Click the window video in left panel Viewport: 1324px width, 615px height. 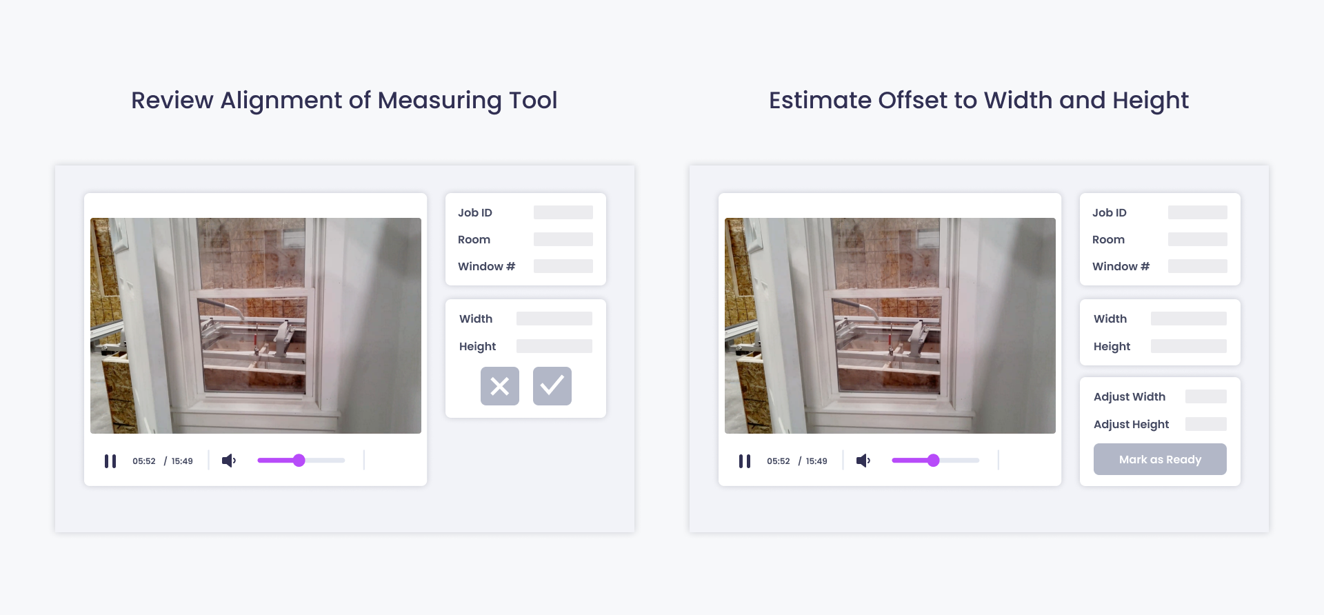tap(256, 325)
